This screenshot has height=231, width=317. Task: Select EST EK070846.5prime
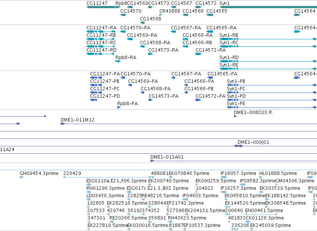coord(189,173)
